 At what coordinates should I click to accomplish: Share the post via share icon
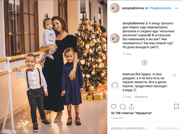pos(131,107)
